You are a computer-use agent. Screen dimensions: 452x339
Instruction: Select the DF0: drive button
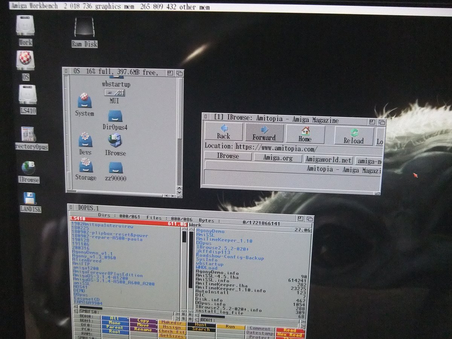pos(87,325)
